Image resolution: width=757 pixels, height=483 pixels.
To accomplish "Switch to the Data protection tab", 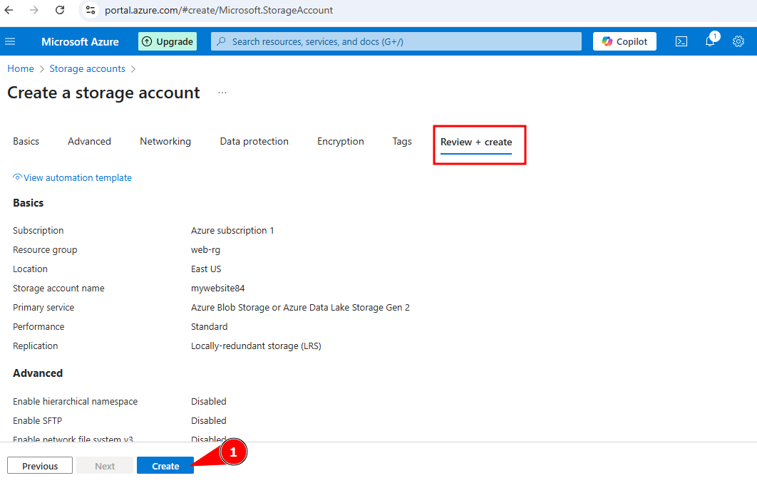I will pos(254,141).
